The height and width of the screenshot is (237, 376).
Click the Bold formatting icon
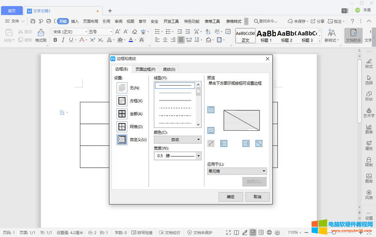click(x=56, y=40)
